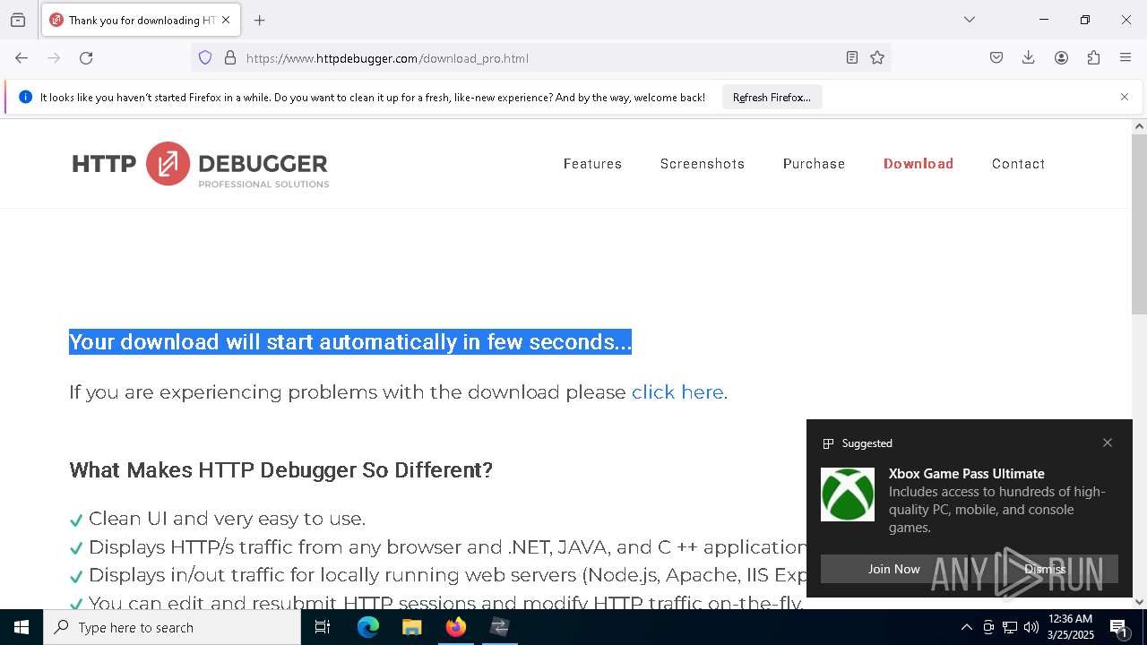This screenshot has width=1147, height=645.
Task: Open Firefox application menu
Action: coord(1125,58)
